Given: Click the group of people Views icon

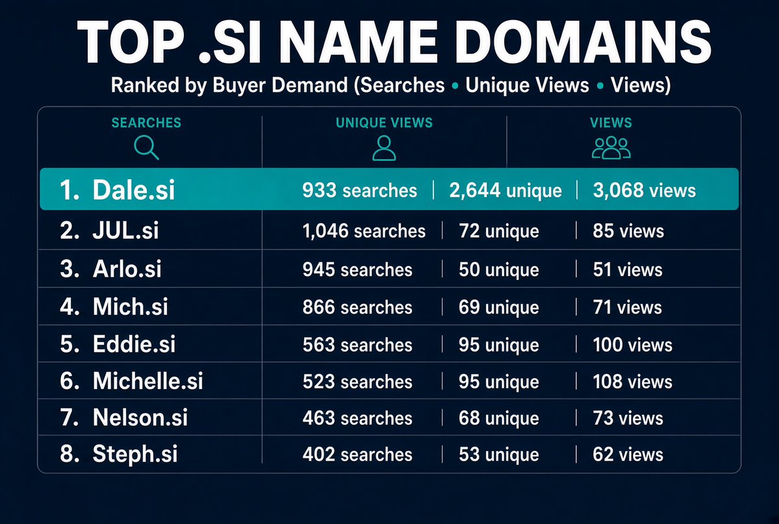Looking at the screenshot, I should click(611, 147).
